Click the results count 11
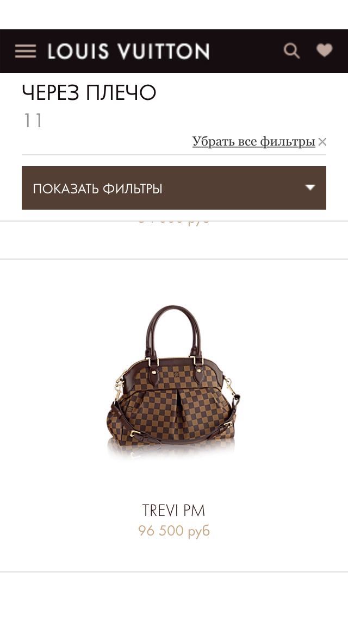 click(33, 121)
